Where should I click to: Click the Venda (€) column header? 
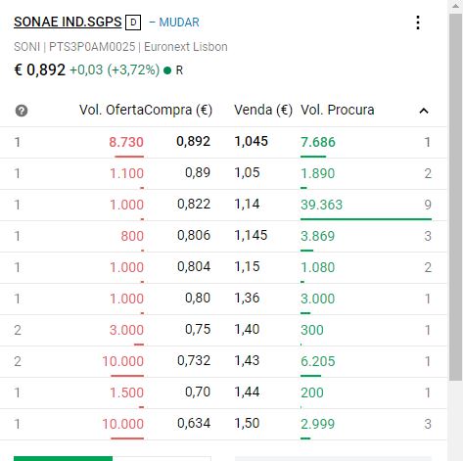click(263, 110)
